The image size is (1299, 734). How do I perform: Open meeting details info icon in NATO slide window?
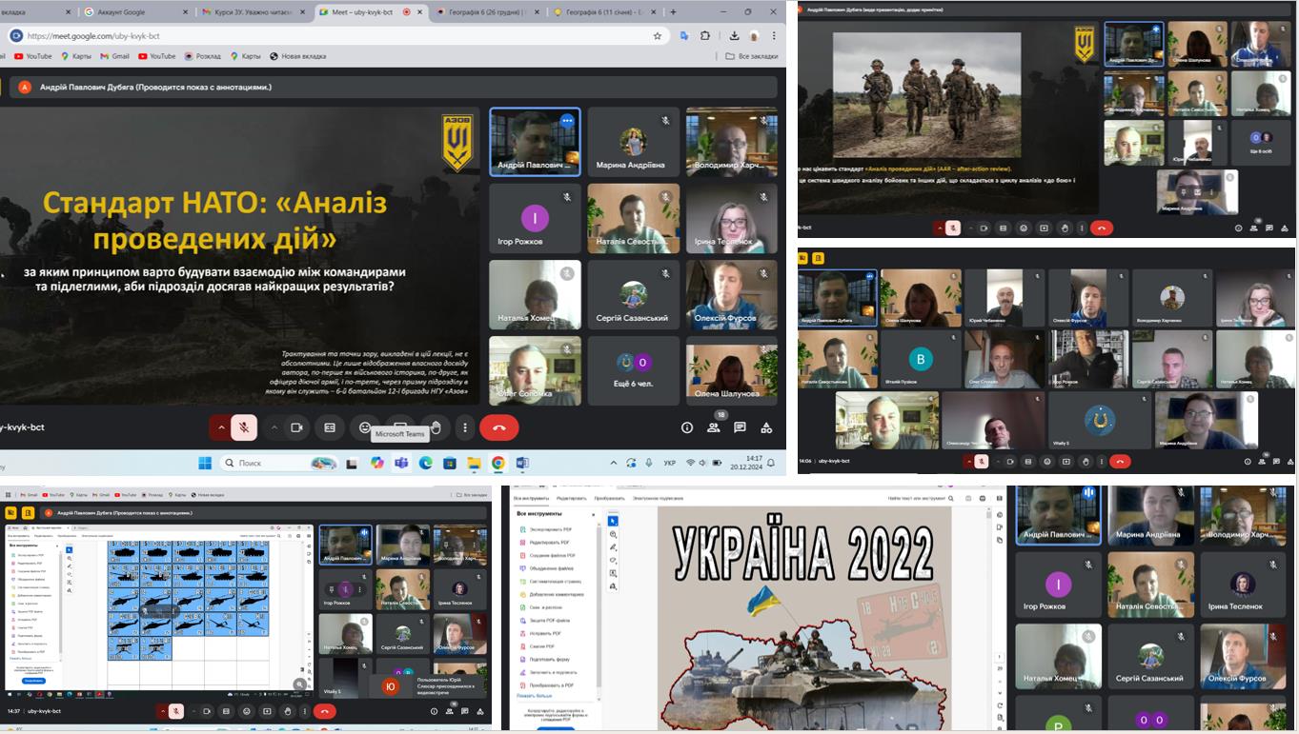(x=687, y=427)
